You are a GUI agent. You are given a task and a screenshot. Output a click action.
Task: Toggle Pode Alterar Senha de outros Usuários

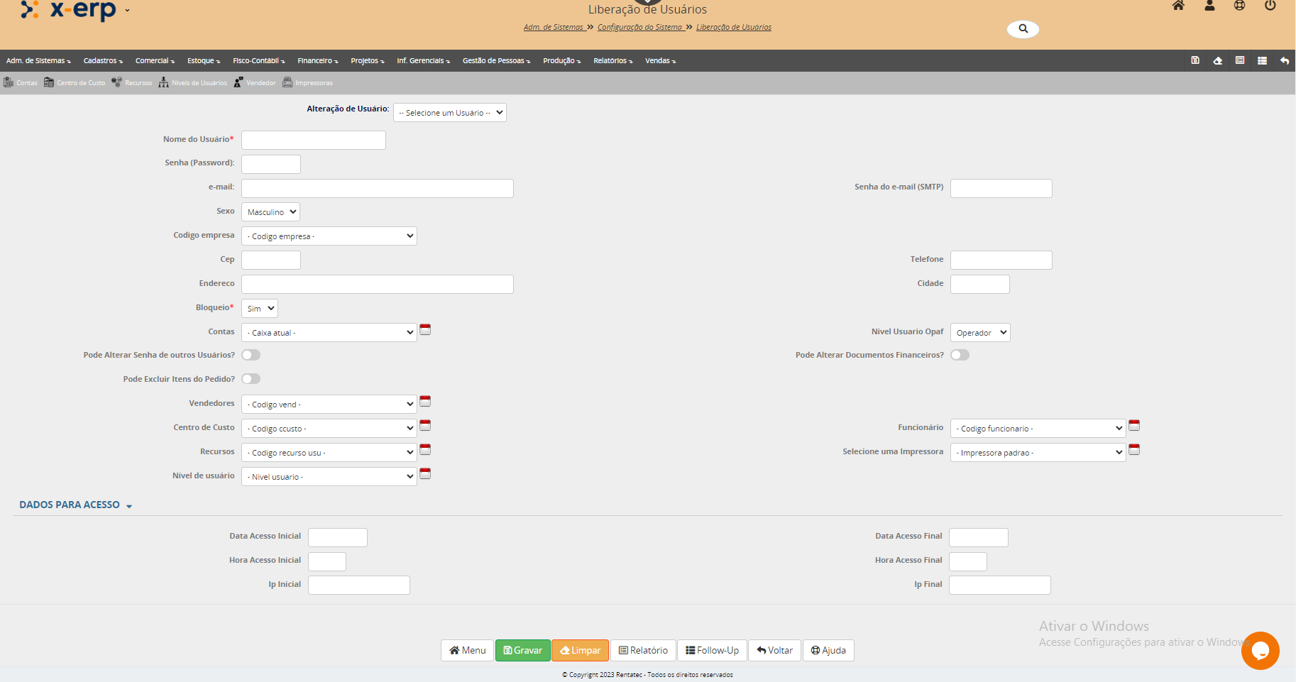[251, 355]
